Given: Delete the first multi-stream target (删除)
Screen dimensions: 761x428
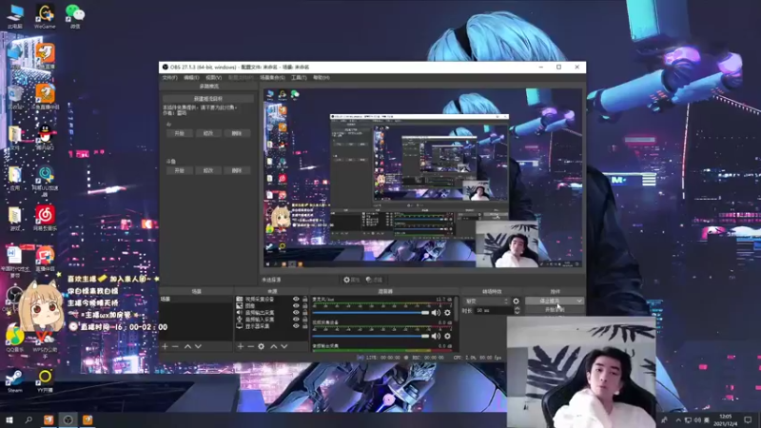Looking at the screenshot, I should [236, 133].
